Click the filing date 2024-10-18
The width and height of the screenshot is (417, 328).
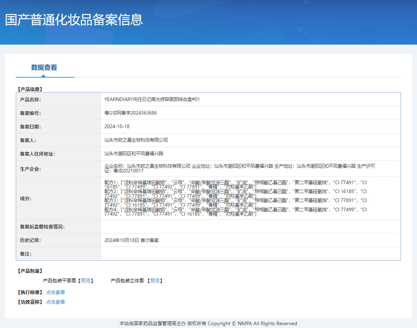117,126
